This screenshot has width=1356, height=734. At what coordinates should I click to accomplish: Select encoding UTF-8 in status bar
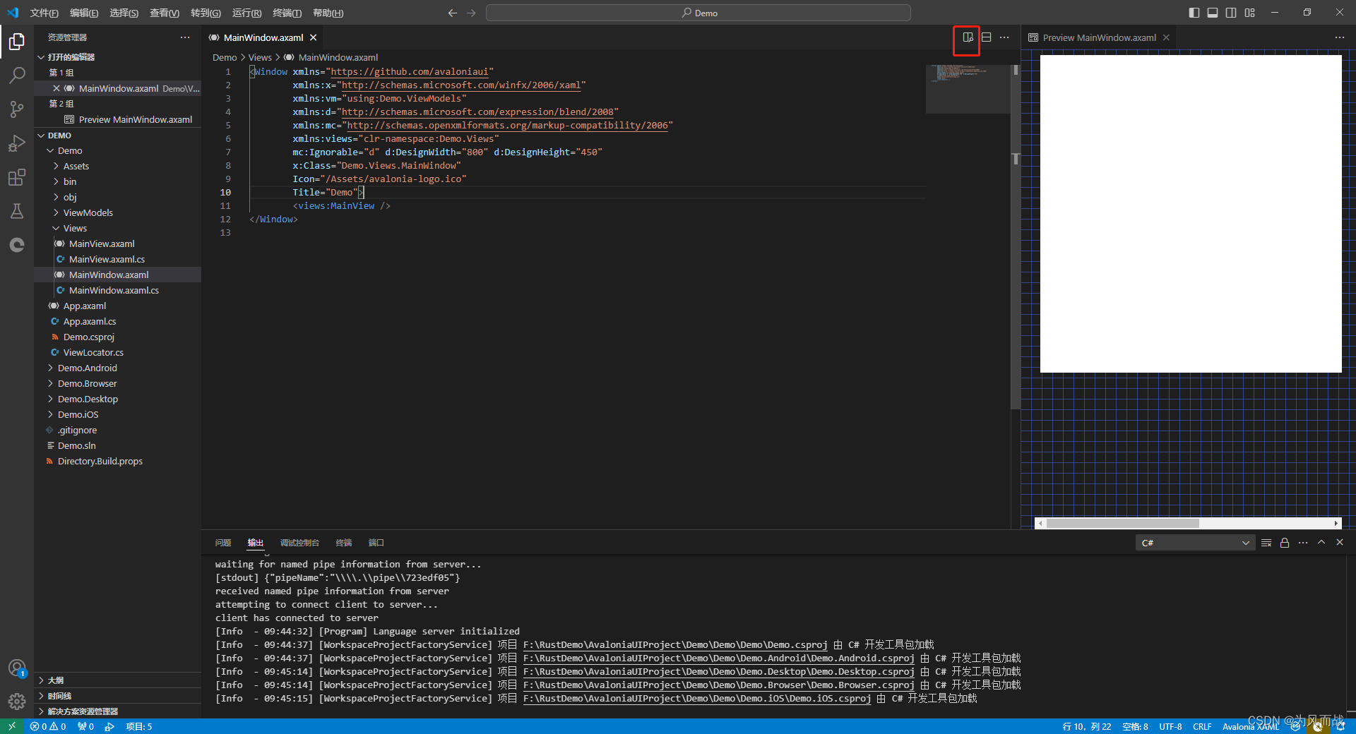pyautogui.click(x=1171, y=726)
